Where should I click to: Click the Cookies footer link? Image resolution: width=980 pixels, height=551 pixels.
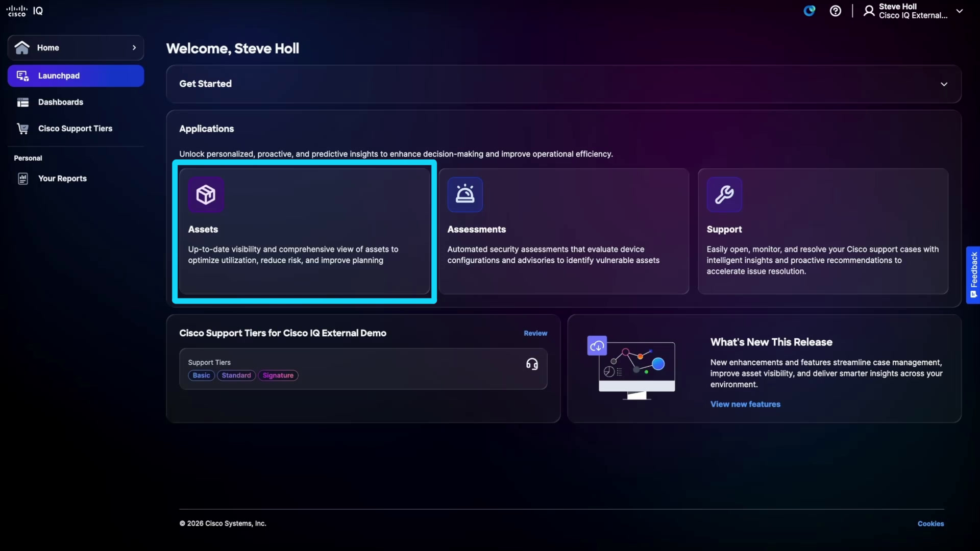pyautogui.click(x=930, y=524)
